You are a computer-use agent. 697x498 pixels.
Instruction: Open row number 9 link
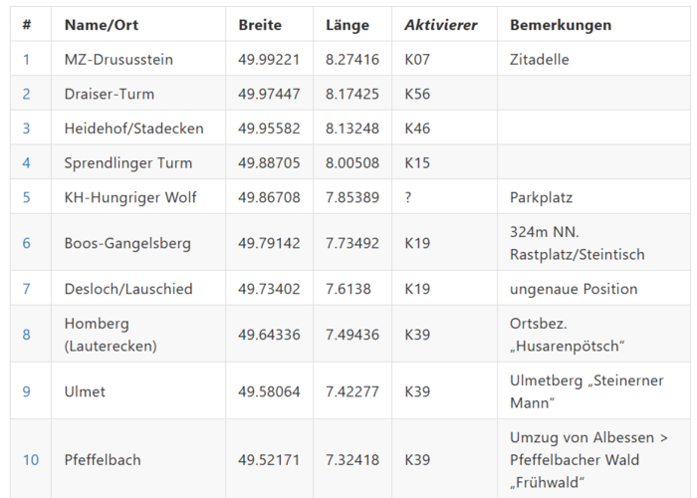[27, 391]
